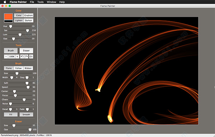Click the zoom in plus button
The width and height of the screenshot is (215, 137).
point(17,56)
